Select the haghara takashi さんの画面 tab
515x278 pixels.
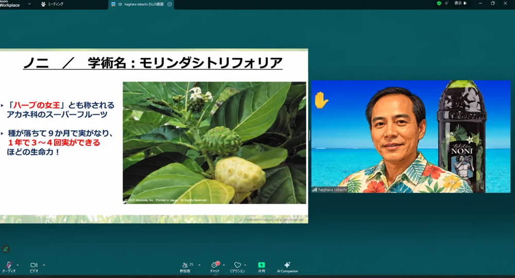coord(141,4)
